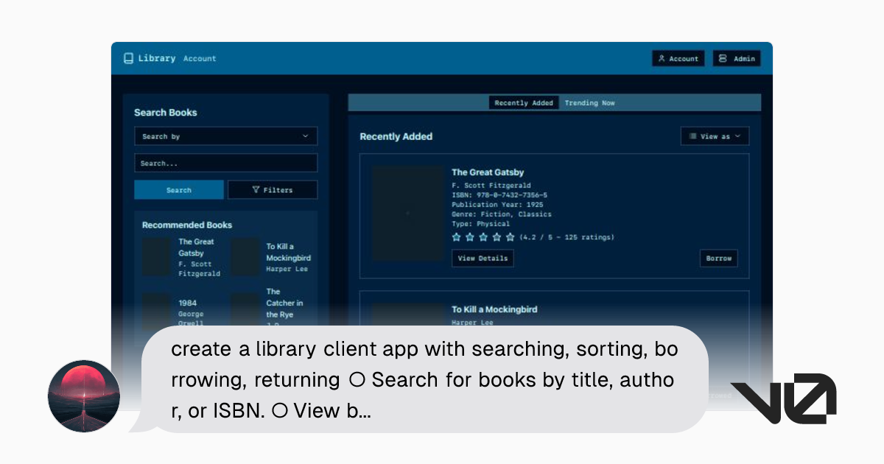Select the Recently Added tab
This screenshot has width=884, height=464.
coord(524,102)
